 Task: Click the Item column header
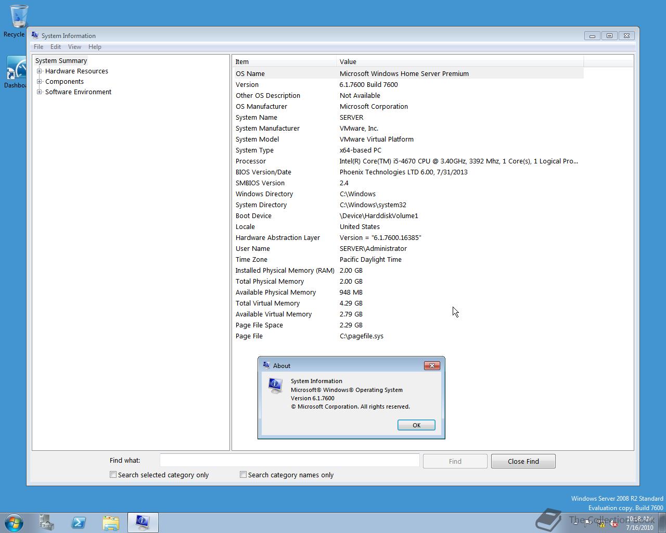284,61
